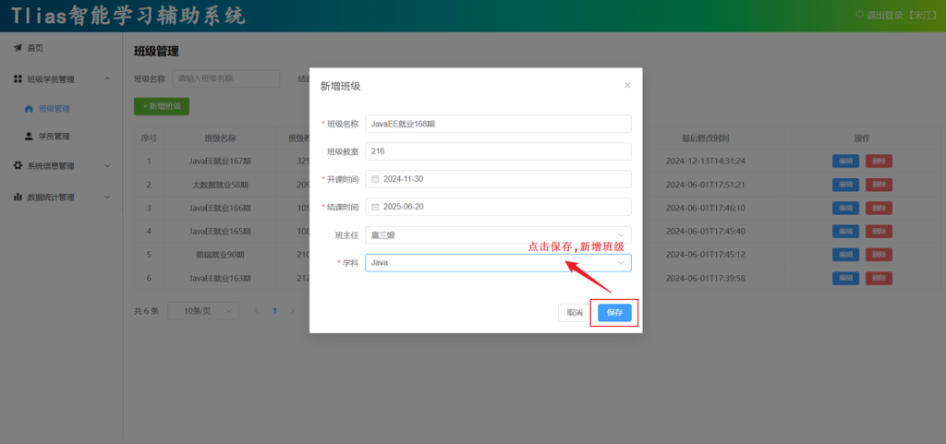Image resolution: width=946 pixels, height=444 pixels.
Task: Open the 10条/页 page size dropdown
Action: 202,311
